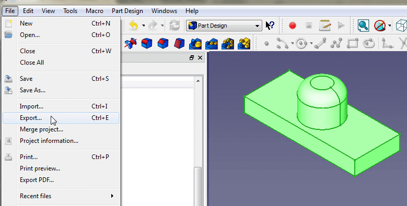Click the Undo arrow icon
Image resolution: width=407 pixels, height=206 pixels.
pyautogui.click(x=134, y=26)
